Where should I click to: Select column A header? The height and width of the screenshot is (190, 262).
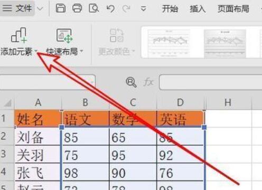(38, 102)
